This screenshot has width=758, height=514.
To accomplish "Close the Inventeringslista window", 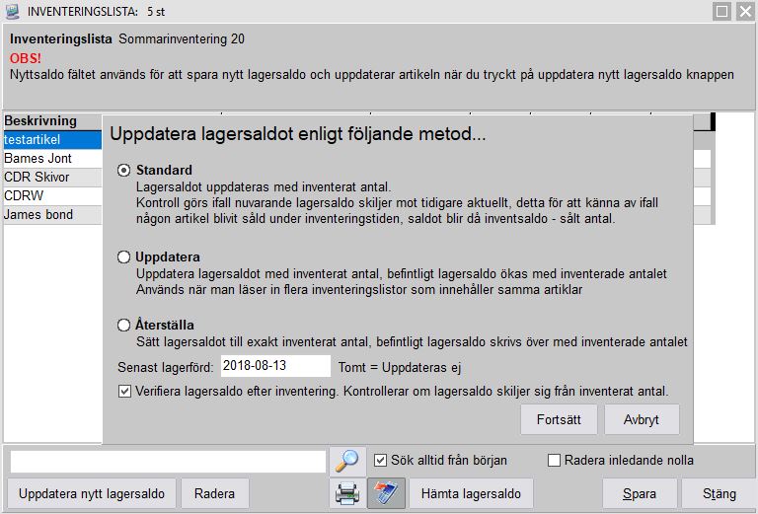I will (744, 11).
